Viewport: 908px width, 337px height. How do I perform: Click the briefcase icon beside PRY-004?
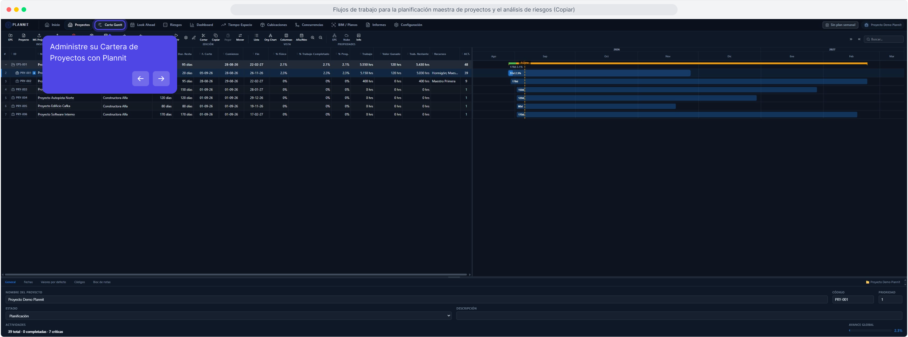[x=13, y=98]
